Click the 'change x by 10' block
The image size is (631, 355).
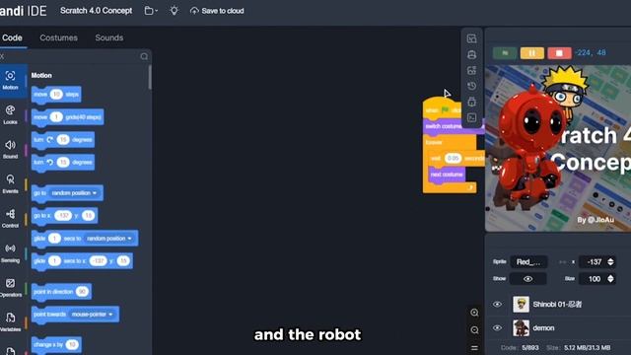(56, 344)
